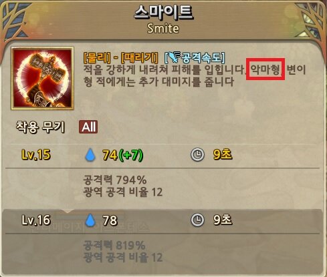This screenshot has height=277, width=327.
Task: Click the [물리] attribute tag
Action: pos(97,58)
